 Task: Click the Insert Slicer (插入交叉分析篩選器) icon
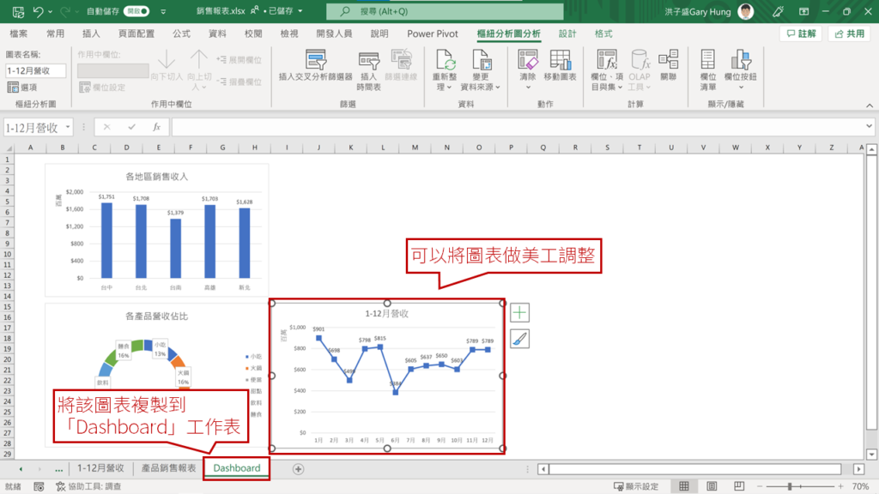point(316,60)
